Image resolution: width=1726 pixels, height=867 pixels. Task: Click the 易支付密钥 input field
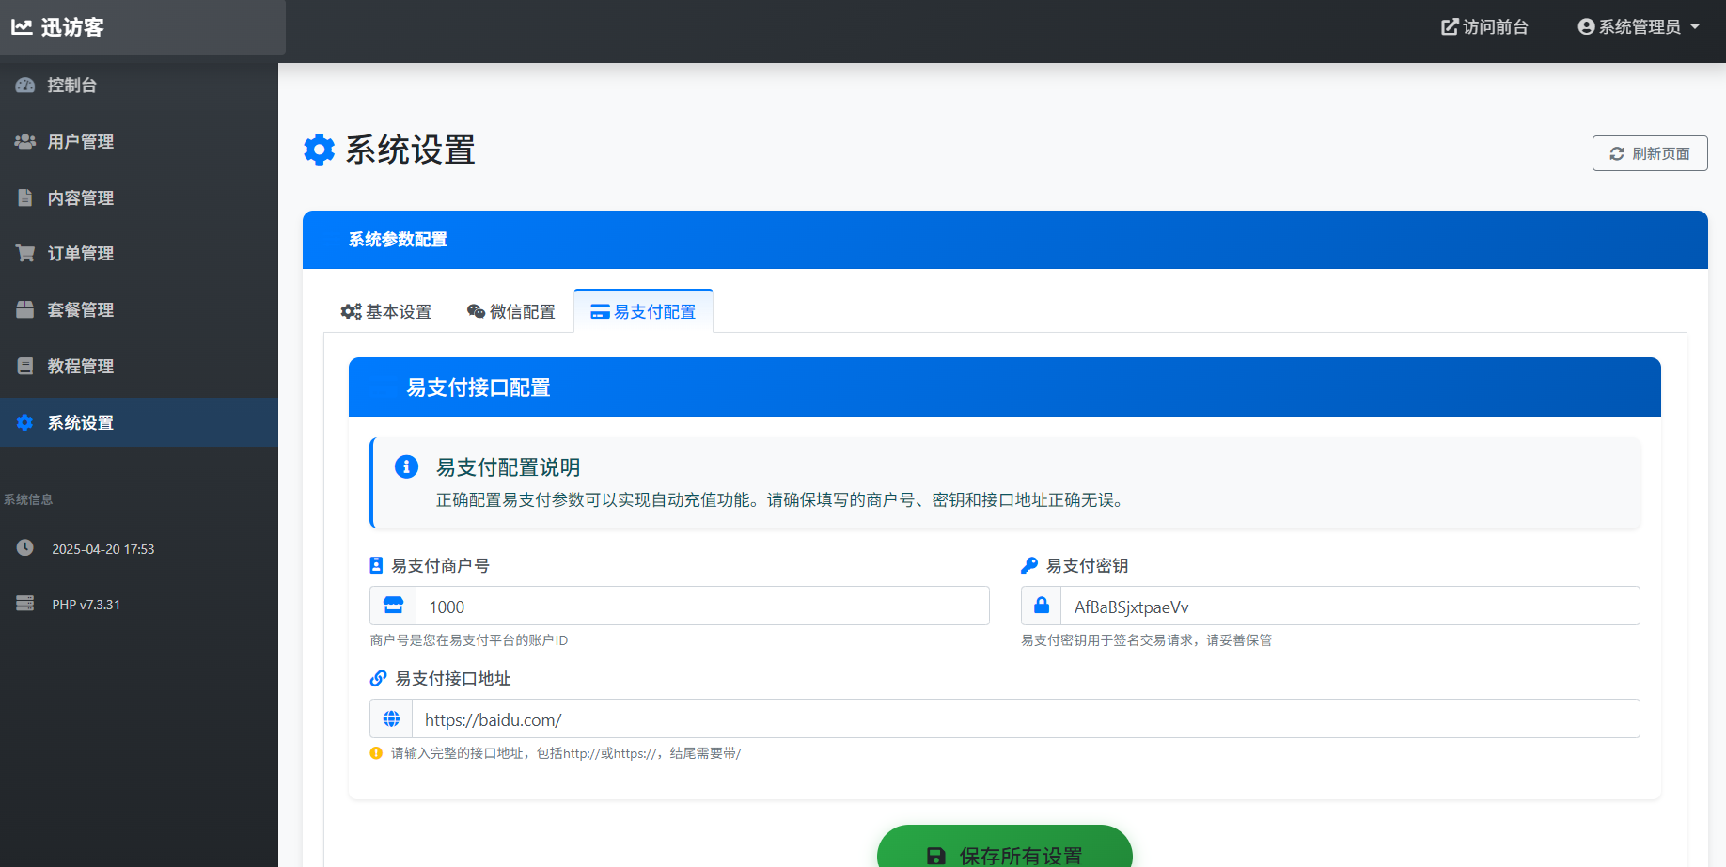click(1350, 607)
